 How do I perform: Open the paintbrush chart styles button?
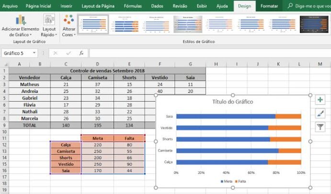(320, 114)
